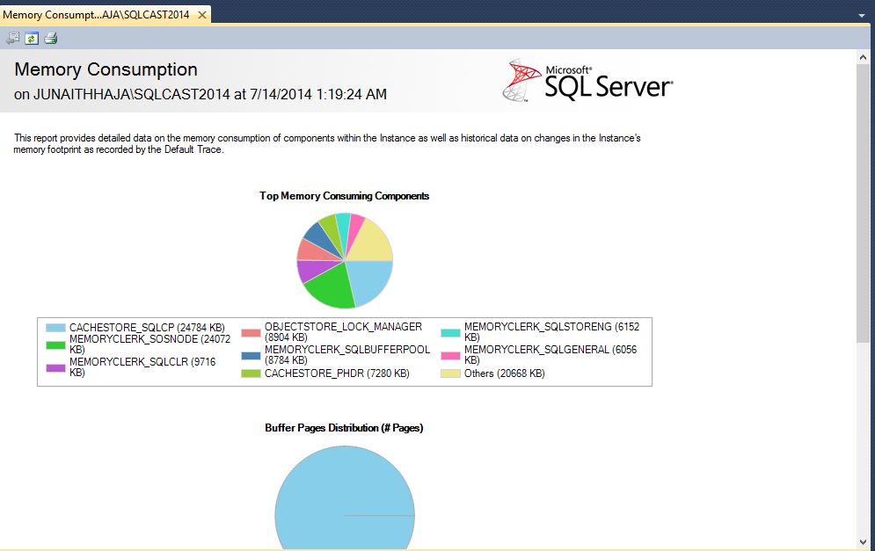Refresh the Memory Consumption report

tap(32, 38)
